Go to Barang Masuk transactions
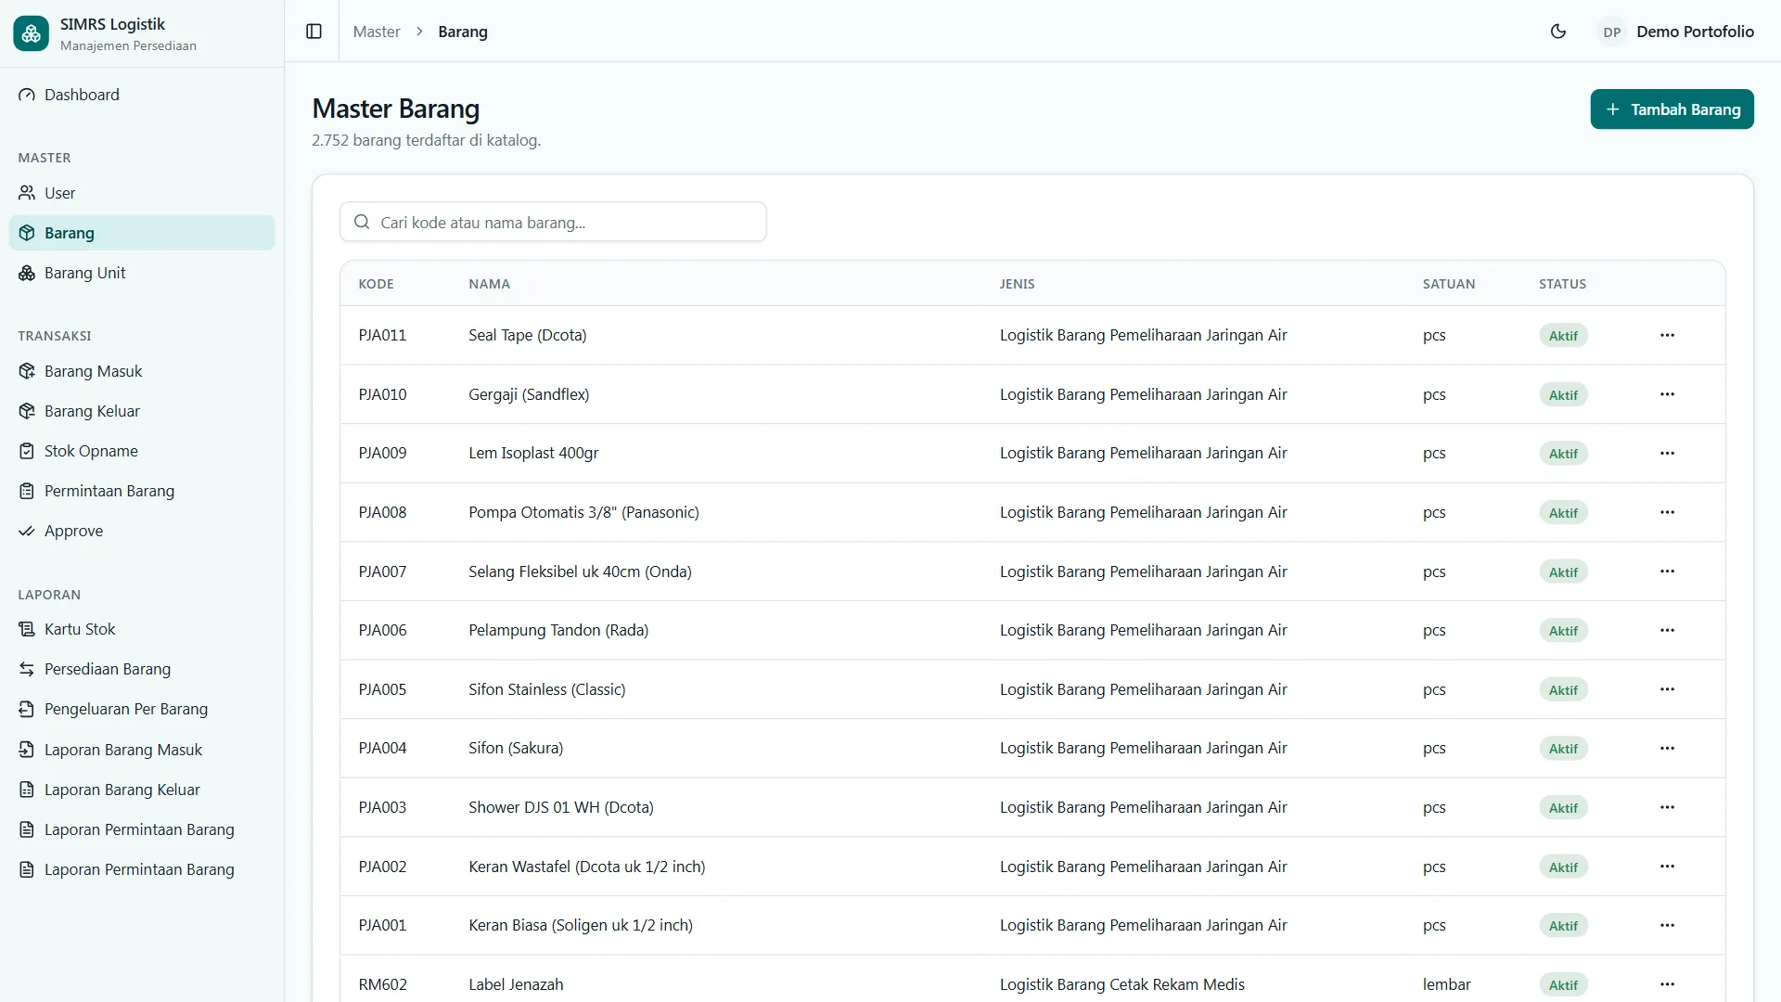Viewport: 1781px width, 1002px height. click(142, 371)
